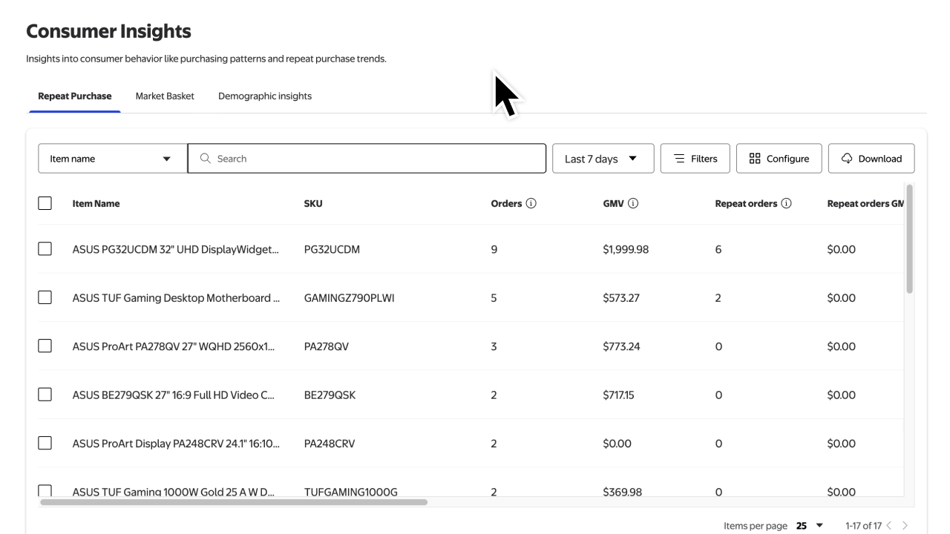Click the Repeat orders info icon

coord(786,203)
